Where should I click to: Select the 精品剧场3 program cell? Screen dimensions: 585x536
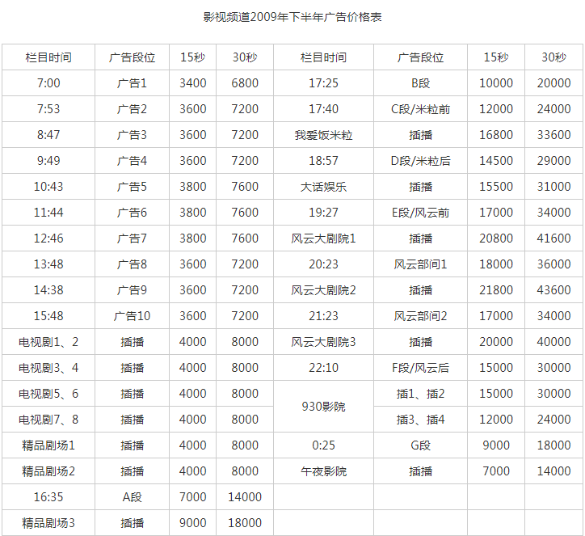pos(48,522)
